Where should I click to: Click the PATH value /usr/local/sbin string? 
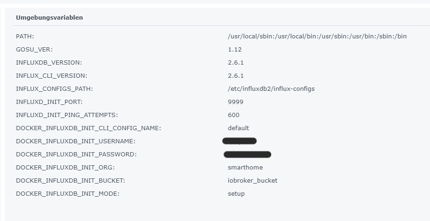(x=317, y=37)
